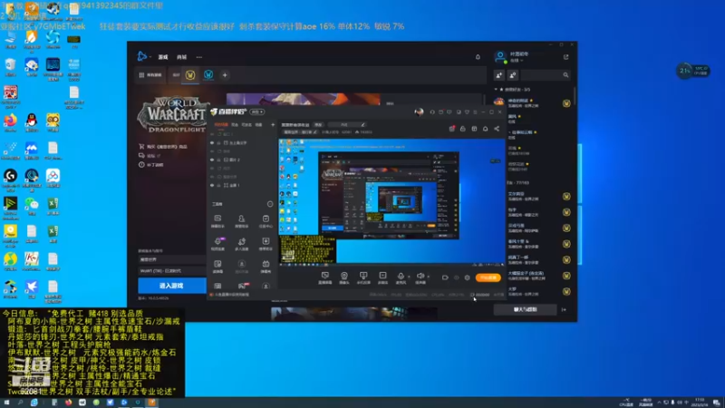
Task: Add a new scene with plus icon
Action: pyautogui.click(x=273, y=124)
